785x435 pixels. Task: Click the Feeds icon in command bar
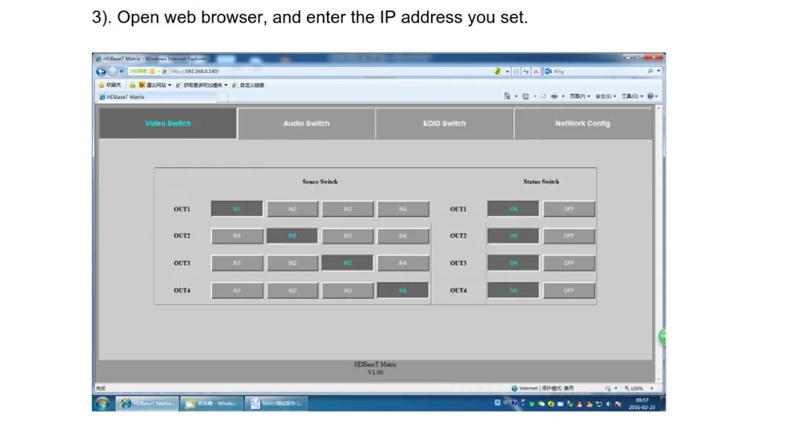(x=526, y=96)
